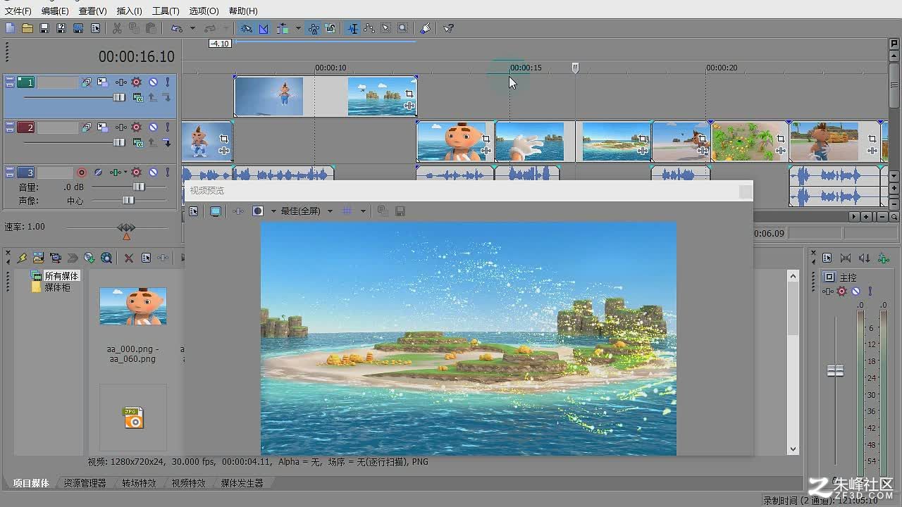This screenshot has width=902, height=507.
Task: Open Project Video Properties in preview window
Action: 194,211
